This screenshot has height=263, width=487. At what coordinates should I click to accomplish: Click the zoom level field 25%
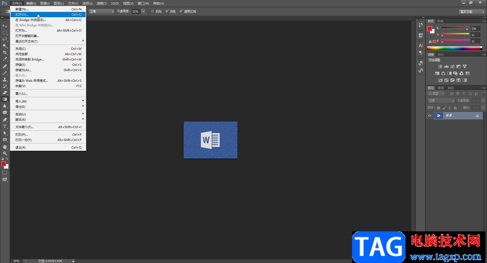(x=16, y=261)
